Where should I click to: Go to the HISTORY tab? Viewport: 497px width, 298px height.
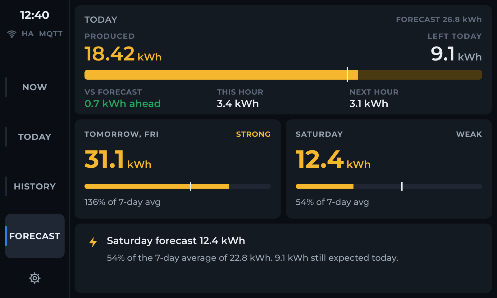point(35,186)
